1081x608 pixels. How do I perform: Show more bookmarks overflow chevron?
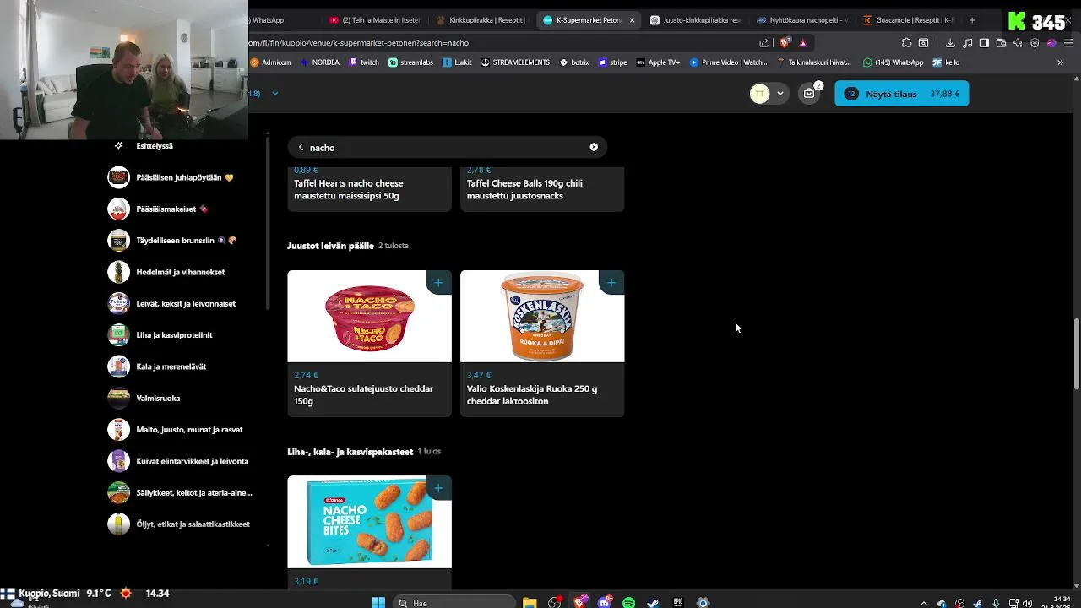coord(1061,62)
